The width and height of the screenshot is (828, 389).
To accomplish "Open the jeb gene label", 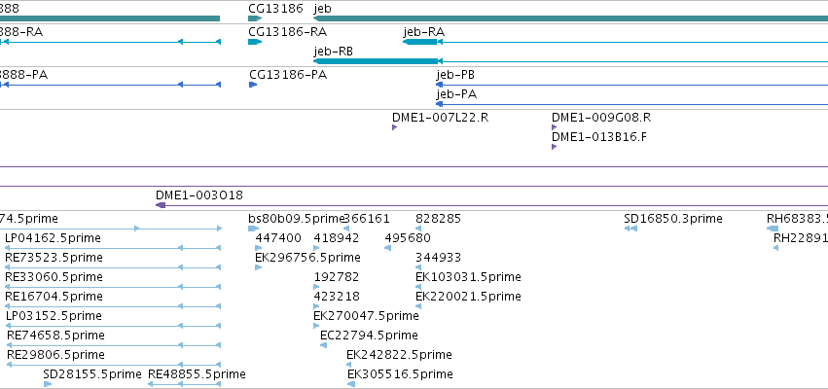I will click(323, 9).
